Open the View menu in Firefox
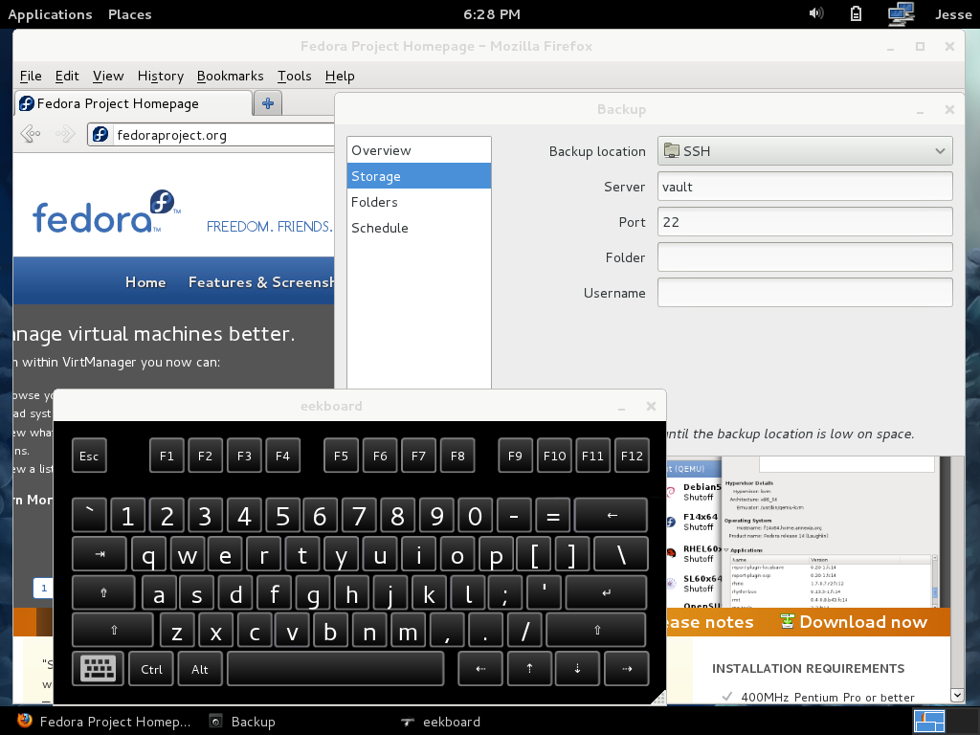Viewport: 980px width, 735px height. click(108, 76)
